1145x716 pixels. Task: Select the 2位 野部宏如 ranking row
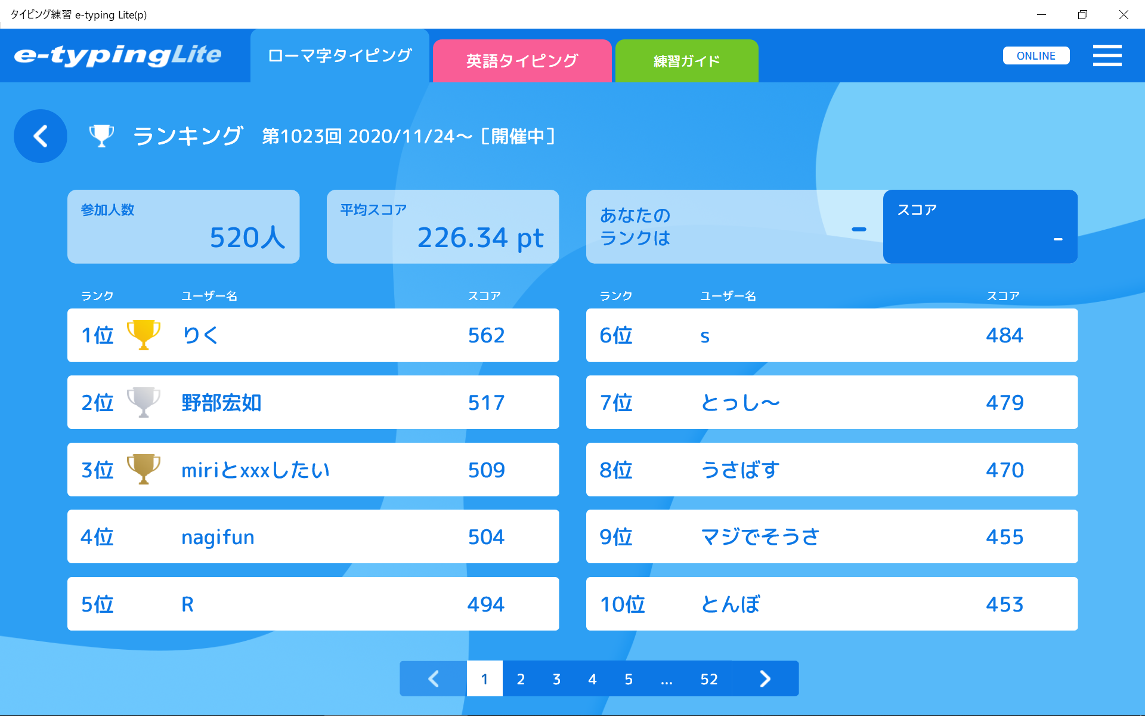[x=313, y=402]
